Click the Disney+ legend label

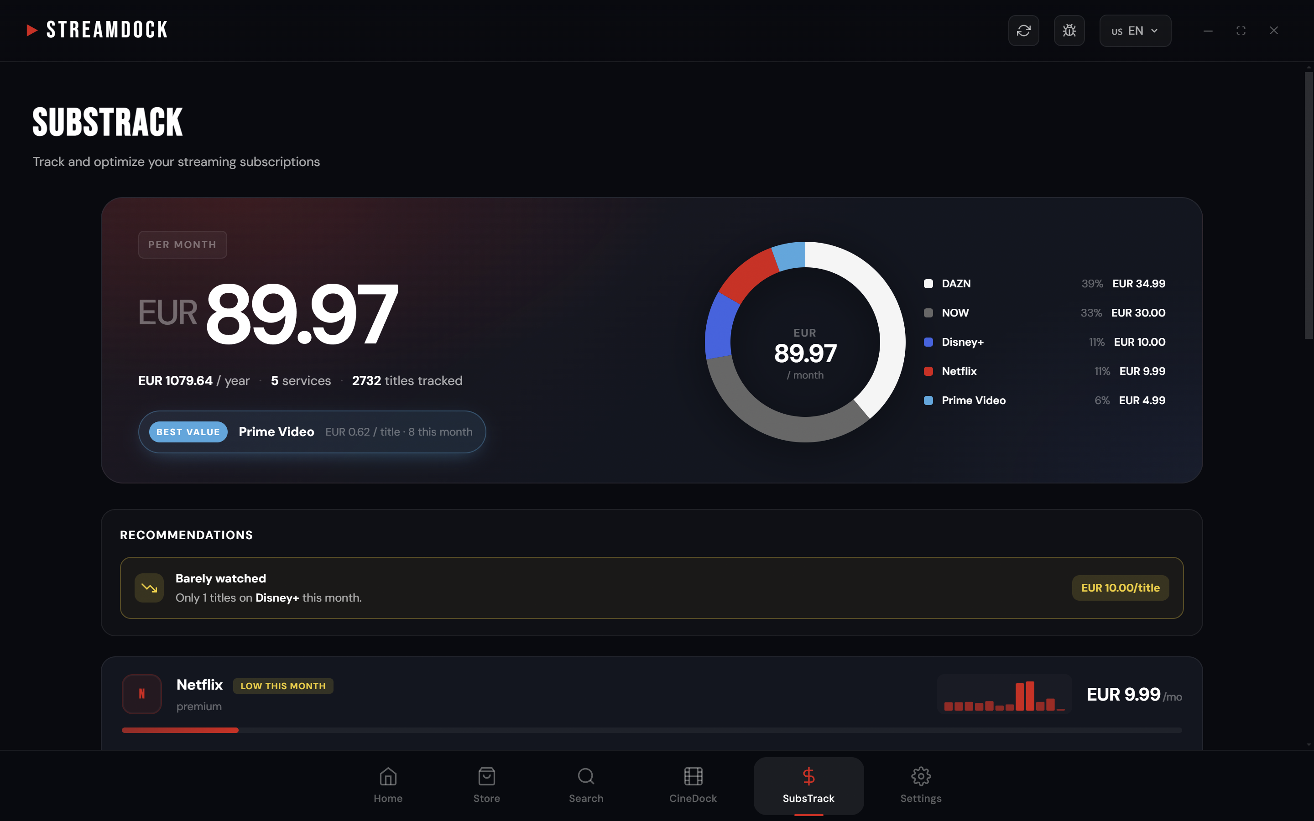963,342
